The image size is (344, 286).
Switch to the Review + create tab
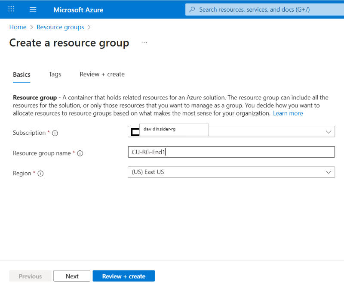click(x=102, y=75)
